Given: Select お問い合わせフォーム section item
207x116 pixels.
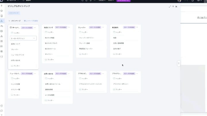Looking at the screenshot, I should (53, 84).
